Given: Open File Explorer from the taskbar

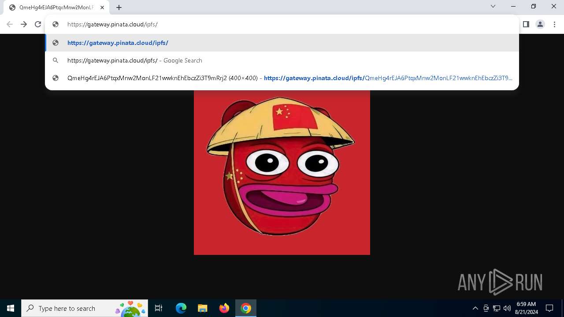Looking at the screenshot, I should tap(203, 308).
